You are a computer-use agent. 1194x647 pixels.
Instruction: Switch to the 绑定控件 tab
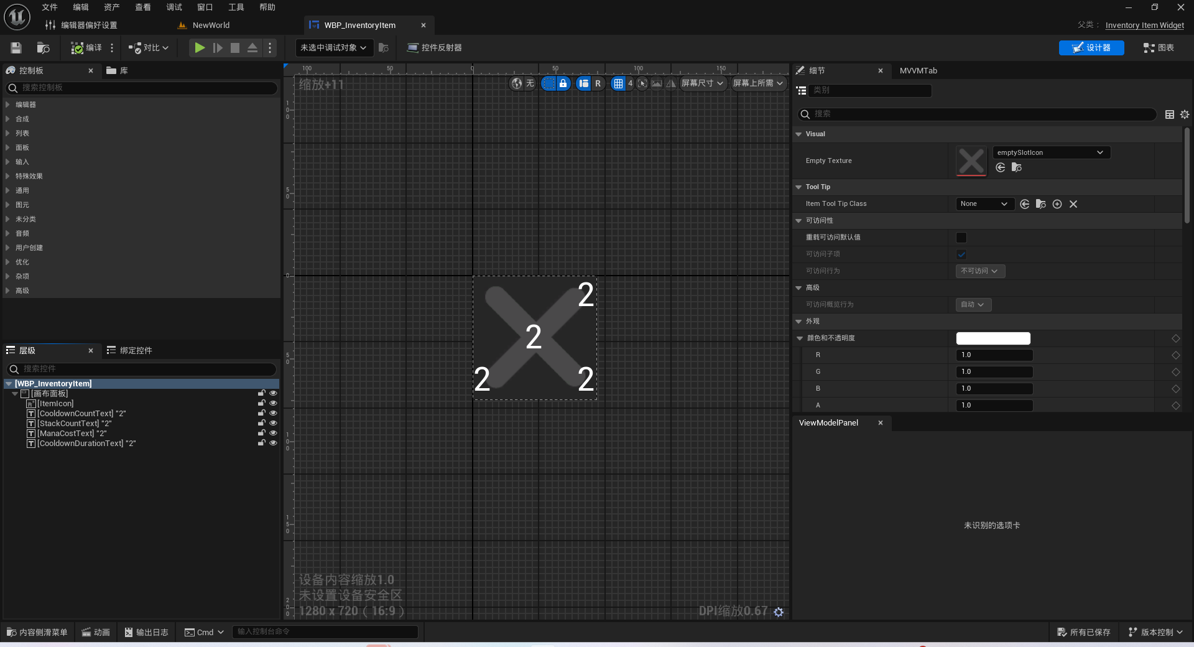click(x=129, y=351)
